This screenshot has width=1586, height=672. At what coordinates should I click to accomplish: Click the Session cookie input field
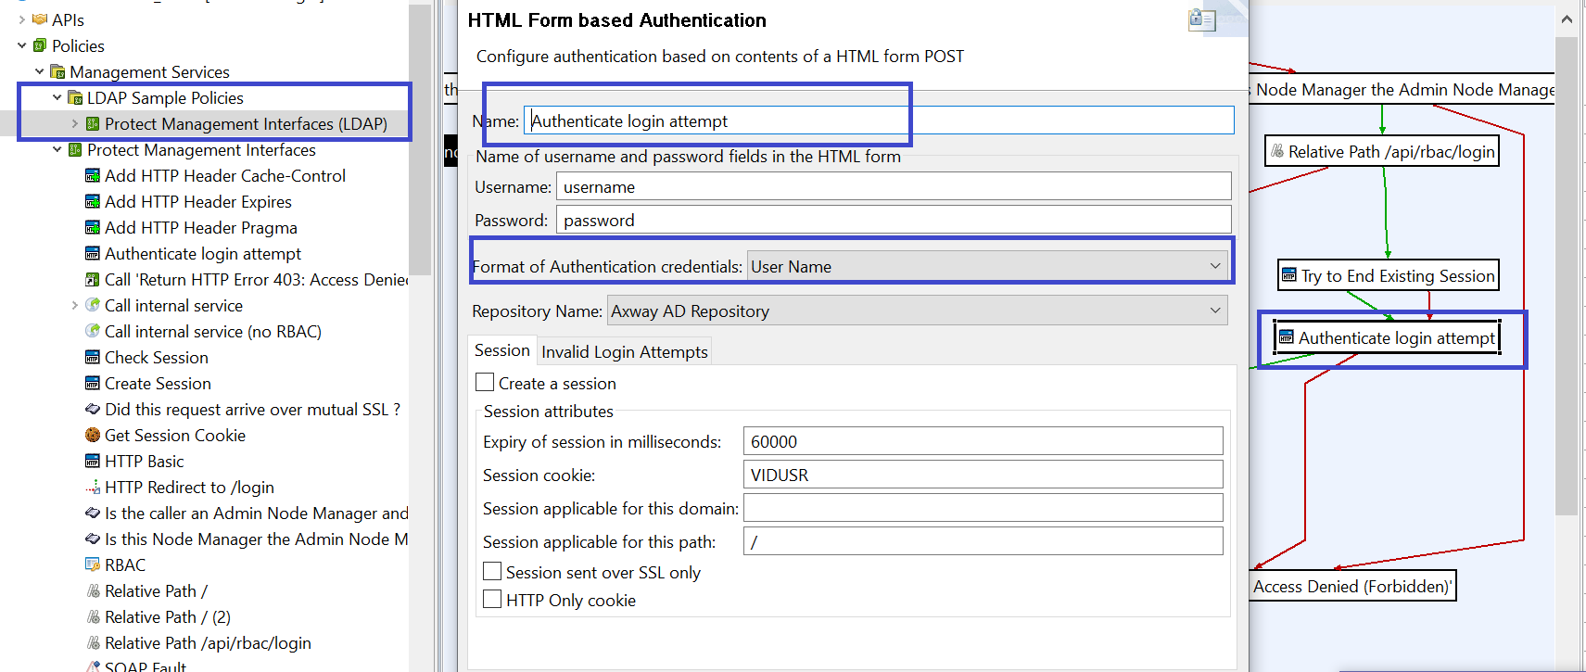(x=983, y=475)
